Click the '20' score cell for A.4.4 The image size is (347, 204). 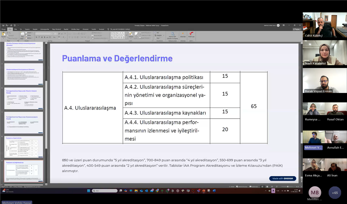(x=225, y=131)
